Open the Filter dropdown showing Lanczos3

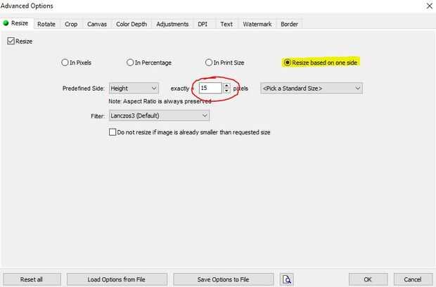pos(159,115)
